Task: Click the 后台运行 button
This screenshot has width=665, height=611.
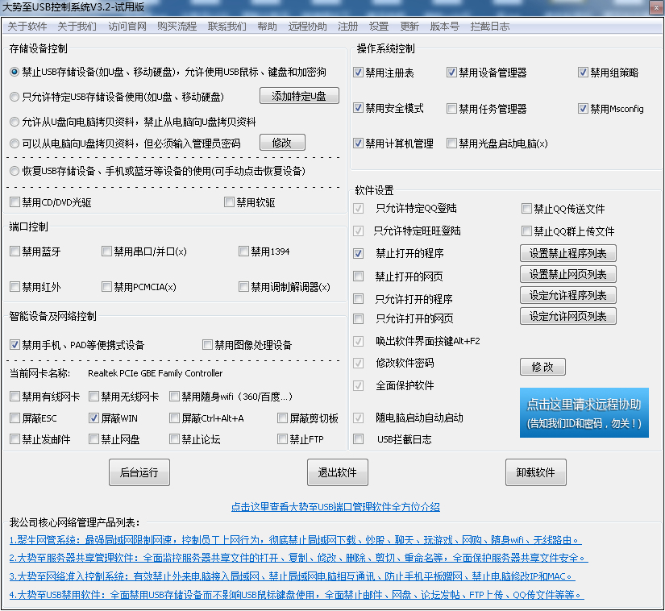Action: [x=139, y=472]
